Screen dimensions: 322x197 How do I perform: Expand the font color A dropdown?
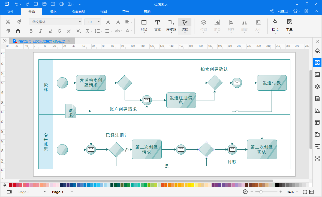point(132,31)
